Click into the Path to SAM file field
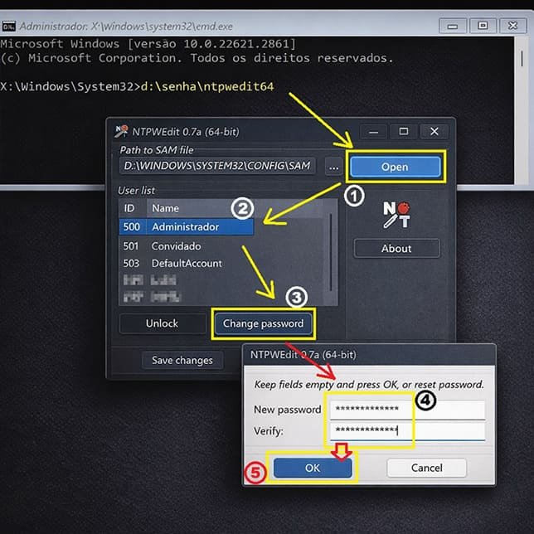Image resolution: width=534 pixels, height=534 pixels. [x=217, y=166]
